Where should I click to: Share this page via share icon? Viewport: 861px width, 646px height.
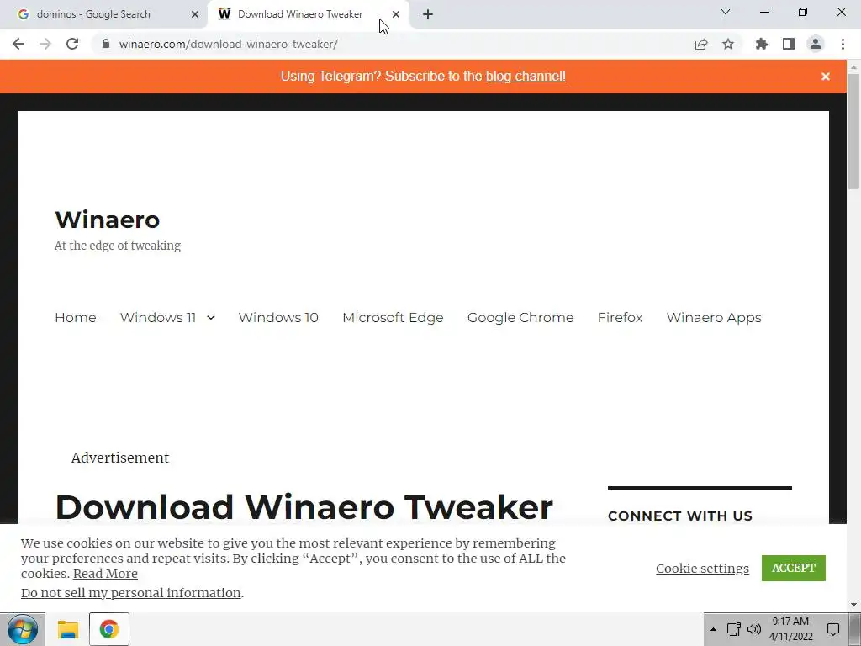701,44
